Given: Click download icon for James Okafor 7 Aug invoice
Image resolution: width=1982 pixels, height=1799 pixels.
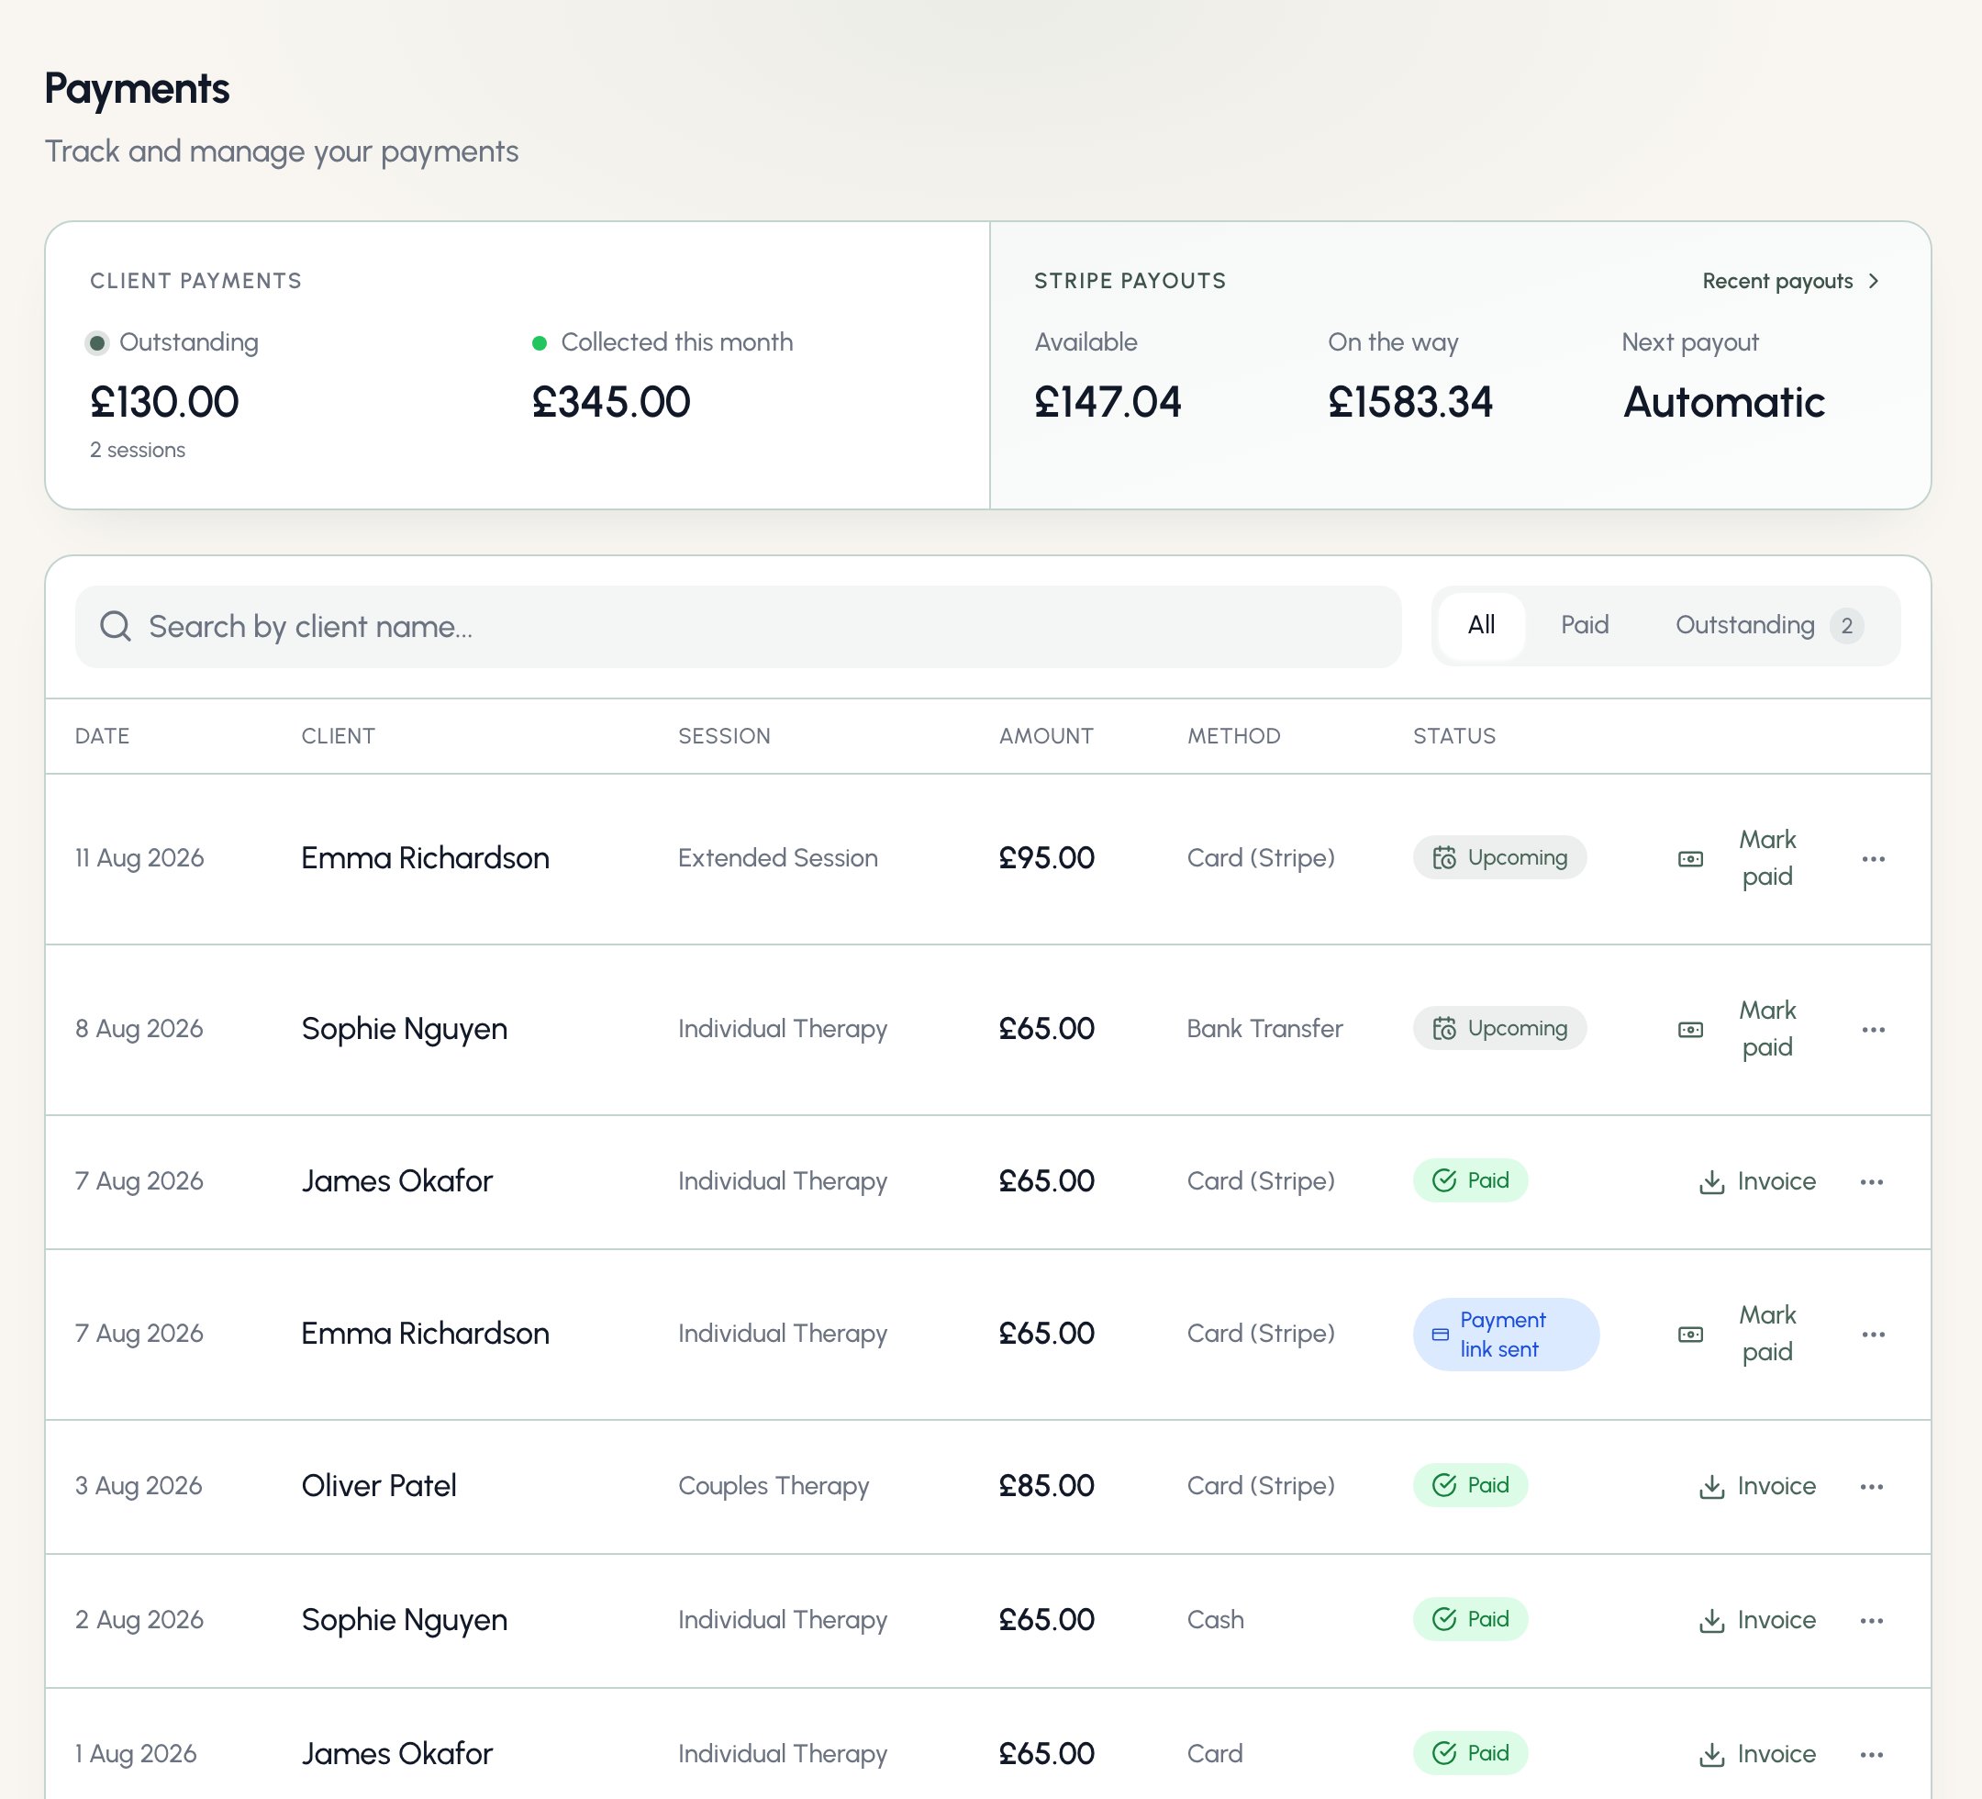Looking at the screenshot, I should [x=1711, y=1181].
